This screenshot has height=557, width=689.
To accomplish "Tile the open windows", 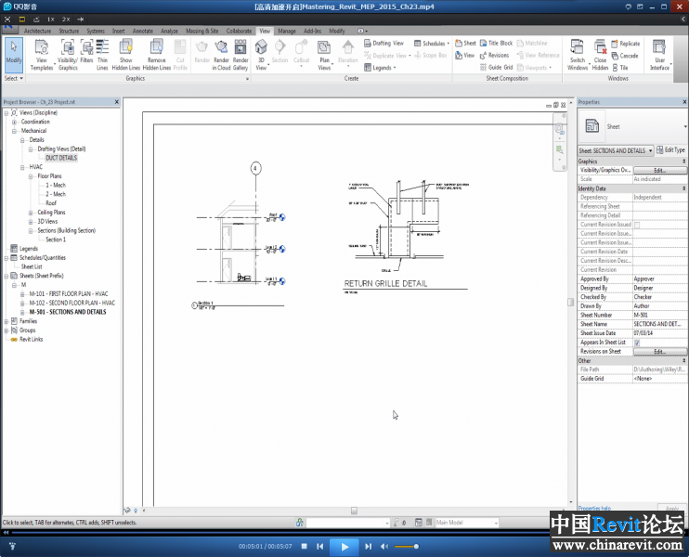I will 620,68.
